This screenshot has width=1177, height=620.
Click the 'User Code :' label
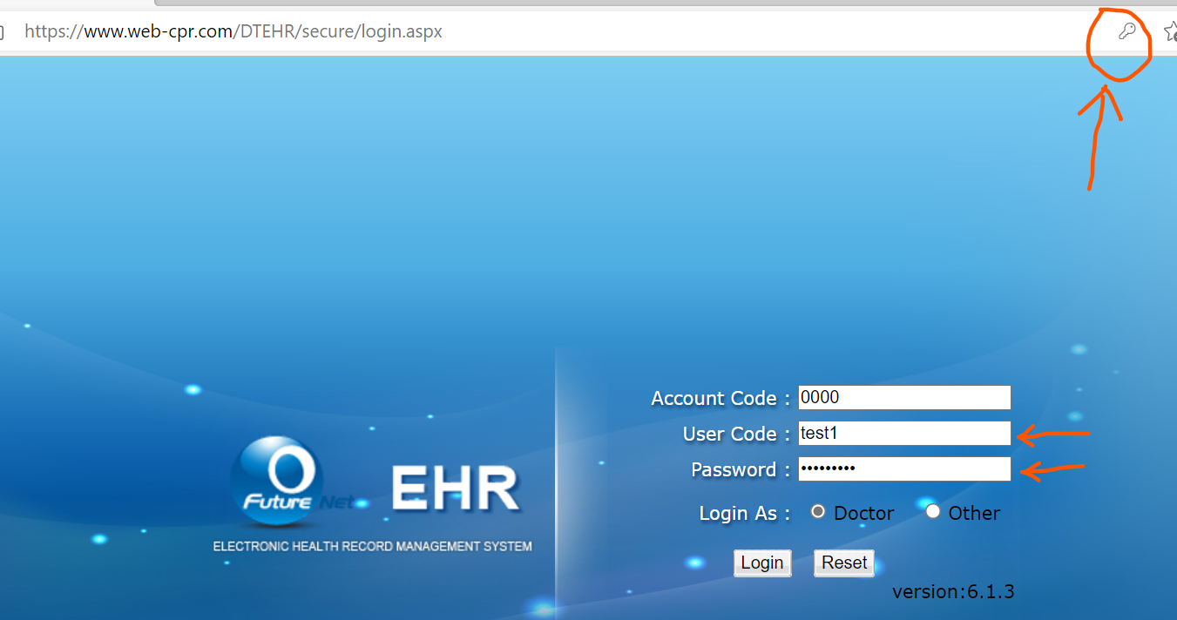click(x=736, y=435)
